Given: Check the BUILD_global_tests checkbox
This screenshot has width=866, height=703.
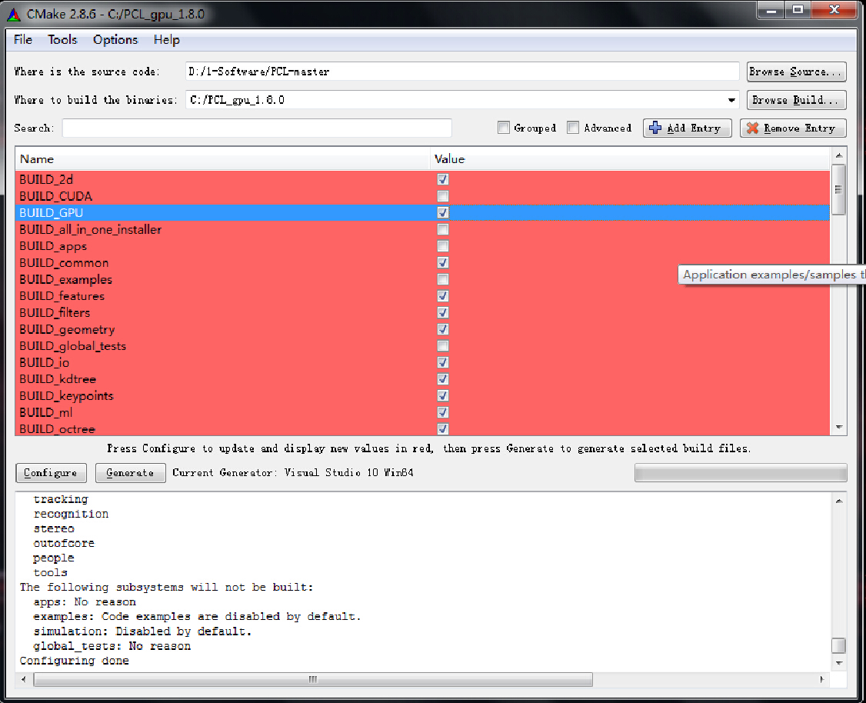Looking at the screenshot, I should click(x=443, y=345).
